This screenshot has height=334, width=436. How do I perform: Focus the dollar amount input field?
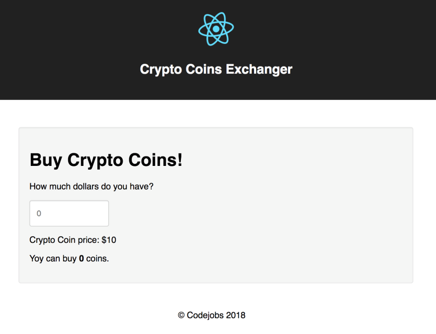[69, 213]
